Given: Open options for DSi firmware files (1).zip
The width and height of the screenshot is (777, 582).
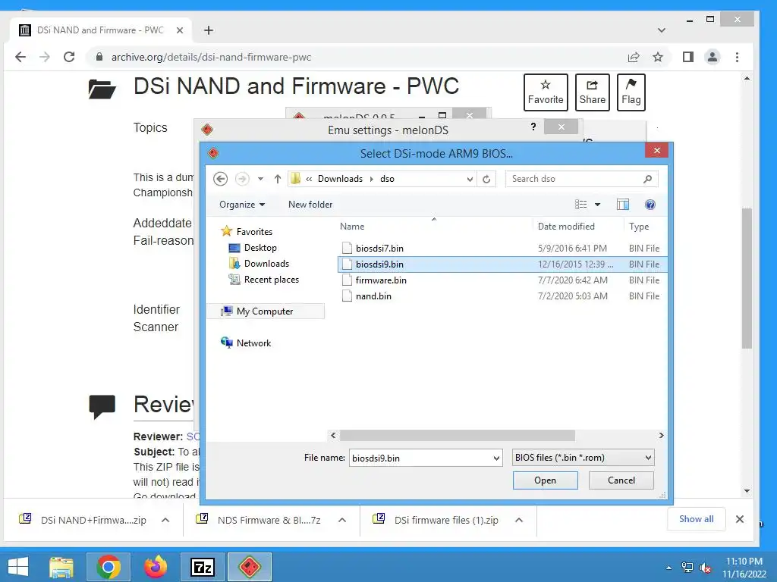Looking at the screenshot, I should pos(519,520).
